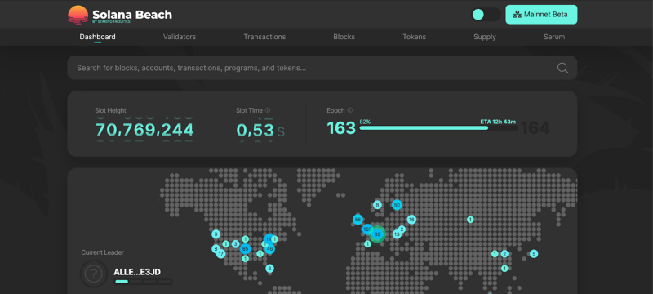Click the info icon beside Slot Time
Screen dimensions: 653x294
tap(268, 110)
